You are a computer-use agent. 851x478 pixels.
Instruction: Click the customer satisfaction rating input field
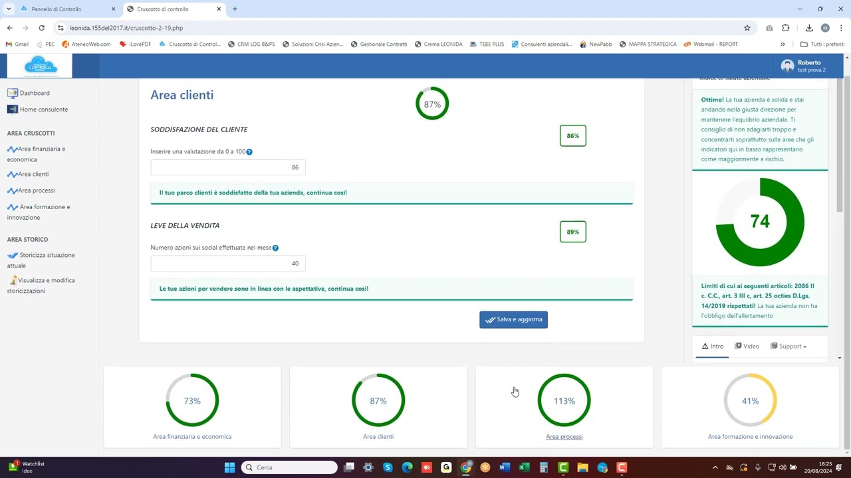(x=228, y=167)
